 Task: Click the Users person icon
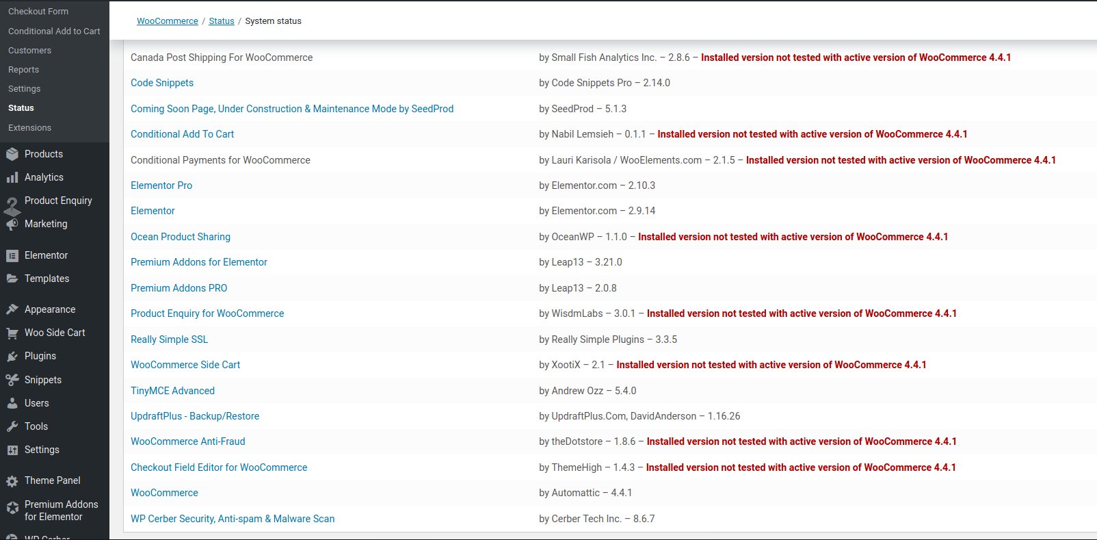click(12, 404)
